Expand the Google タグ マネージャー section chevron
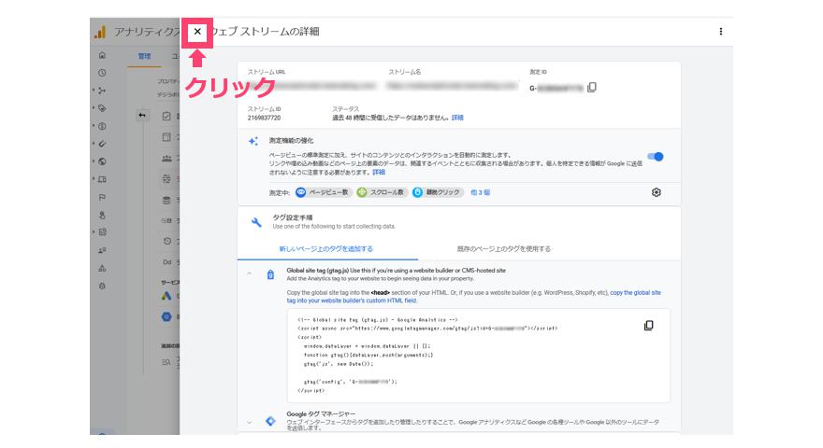 pyautogui.click(x=250, y=422)
